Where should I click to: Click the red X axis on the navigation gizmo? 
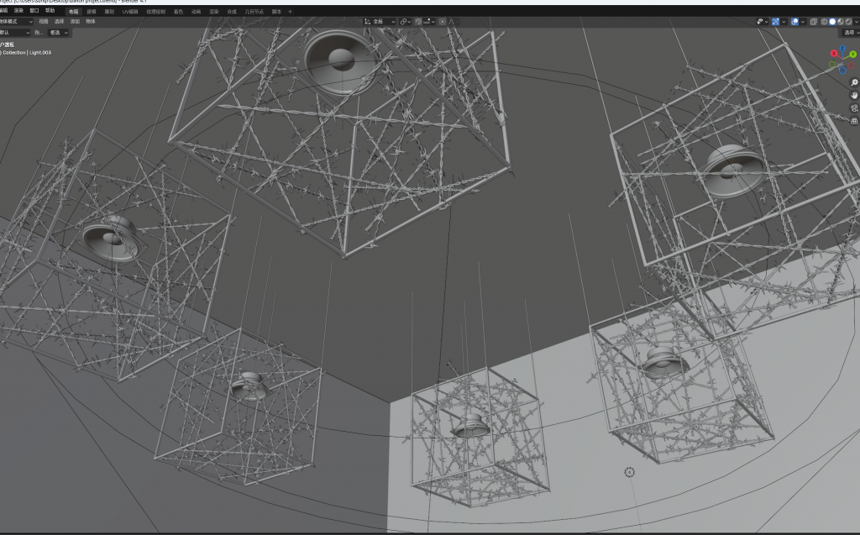[x=834, y=53]
